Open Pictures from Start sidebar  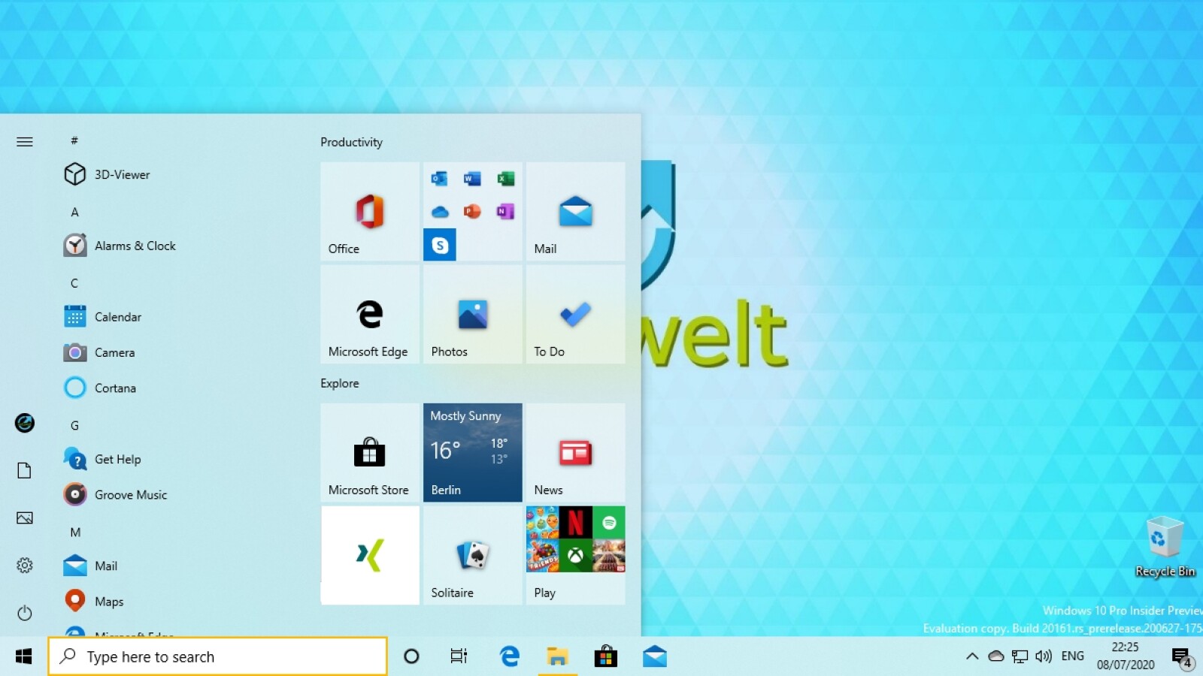[x=25, y=518]
